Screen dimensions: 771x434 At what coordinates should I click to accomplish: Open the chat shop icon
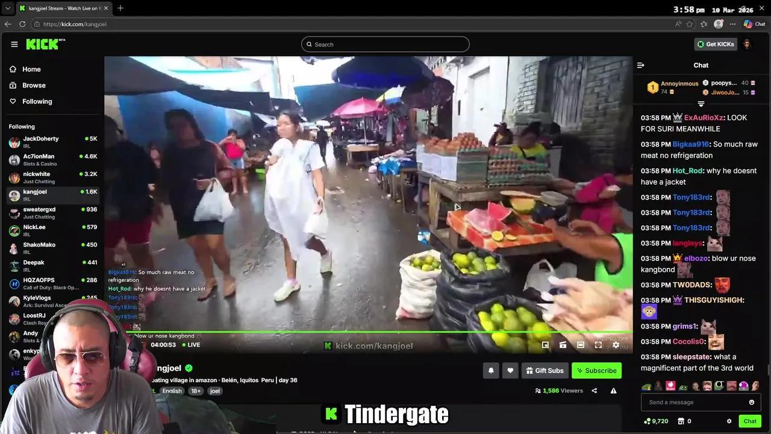681,421
